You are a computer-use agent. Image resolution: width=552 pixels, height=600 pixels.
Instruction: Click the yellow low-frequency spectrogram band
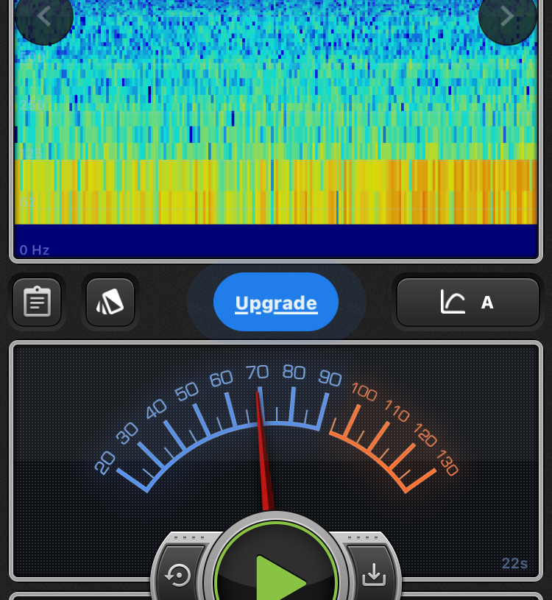click(x=276, y=191)
